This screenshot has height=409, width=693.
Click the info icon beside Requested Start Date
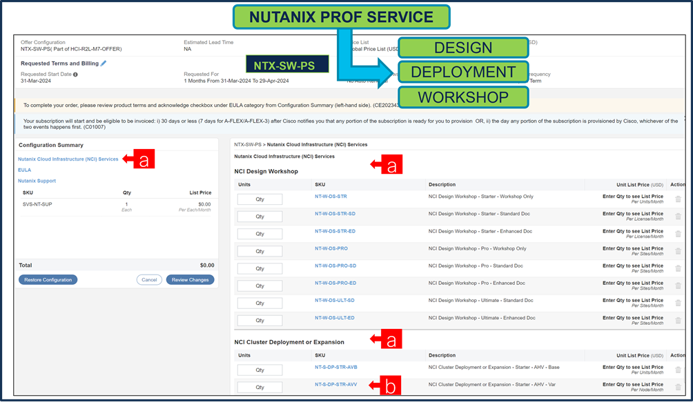click(x=75, y=74)
